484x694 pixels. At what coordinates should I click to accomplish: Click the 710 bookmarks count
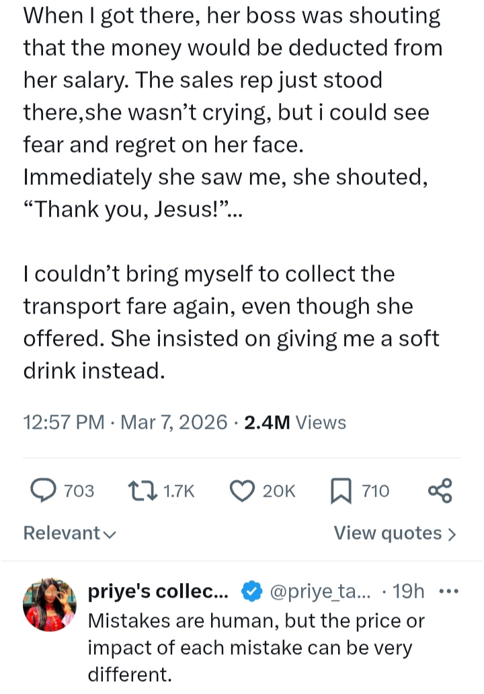(375, 491)
